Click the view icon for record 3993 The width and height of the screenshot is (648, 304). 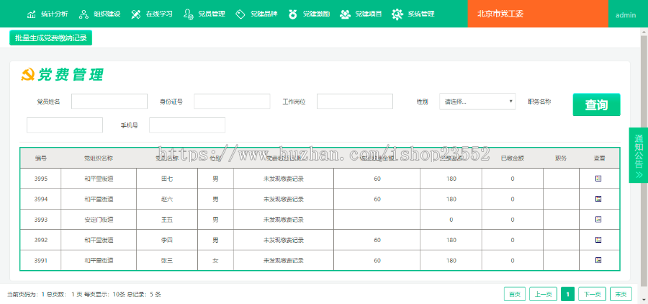(x=598, y=219)
